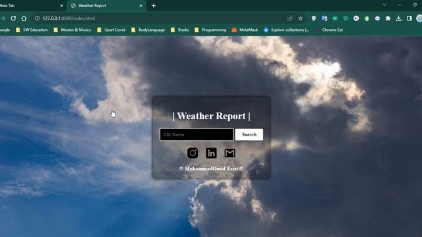The image size is (422, 237).
Task: Open the email envelope icon link
Action: (230, 153)
